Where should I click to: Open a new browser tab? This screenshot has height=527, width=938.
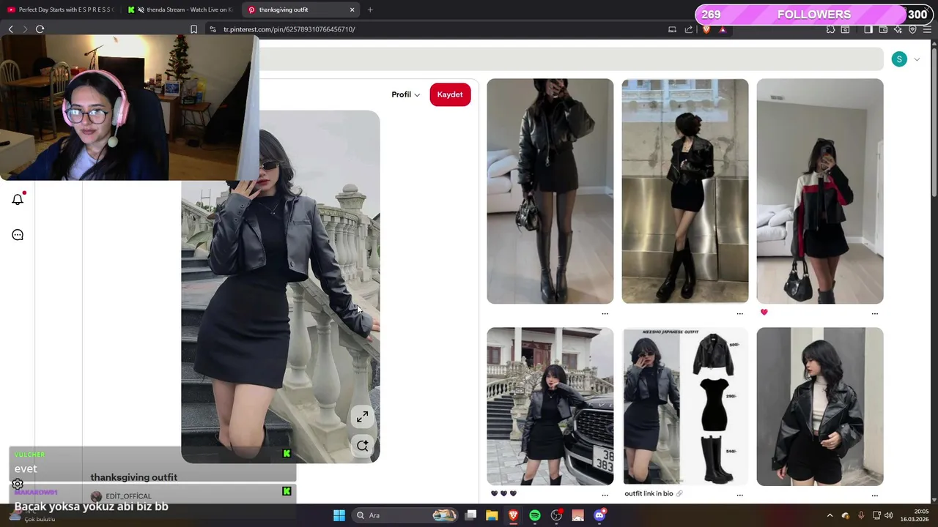coord(370,10)
